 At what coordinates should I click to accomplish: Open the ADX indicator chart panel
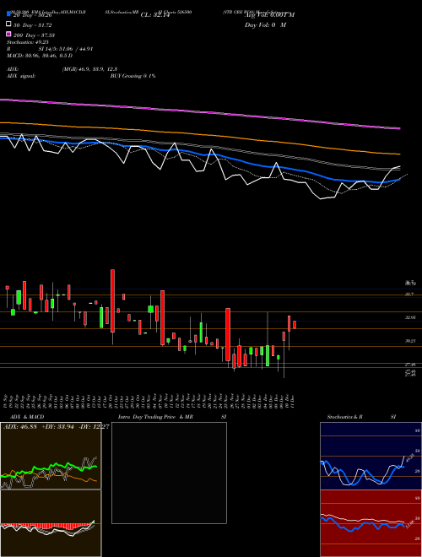[x=51, y=456]
